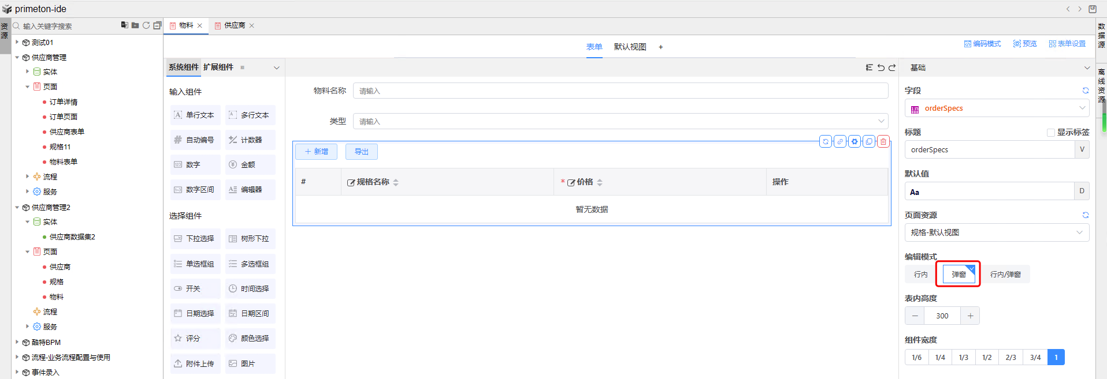The image size is (1107, 379).
Task: Select 行内/弹窗 edit mode
Action: 1005,275
